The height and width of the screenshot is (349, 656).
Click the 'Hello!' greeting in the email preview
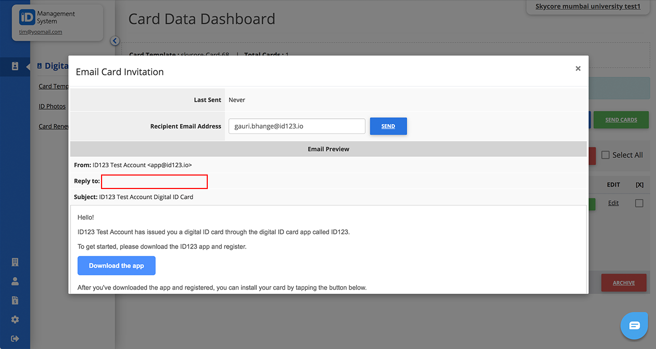86,217
